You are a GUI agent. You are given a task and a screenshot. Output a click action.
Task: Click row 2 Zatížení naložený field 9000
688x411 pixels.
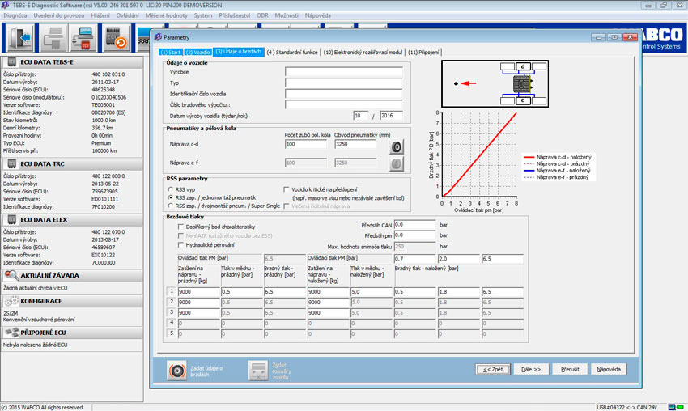tap(328, 303)
